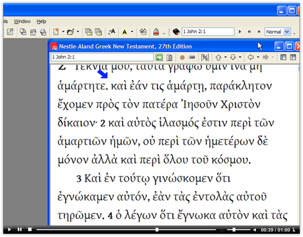Click the stop square beside the toolbar reference box
Screen dimensions: 303x237
pos(259,32)
